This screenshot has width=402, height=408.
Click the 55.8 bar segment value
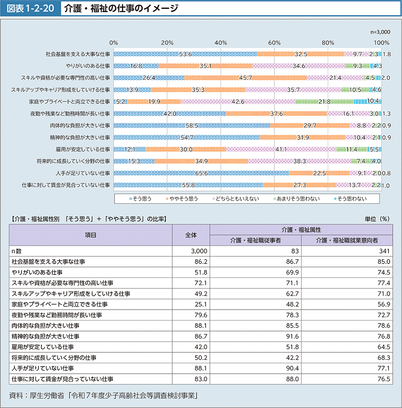[x=188, y=185]
